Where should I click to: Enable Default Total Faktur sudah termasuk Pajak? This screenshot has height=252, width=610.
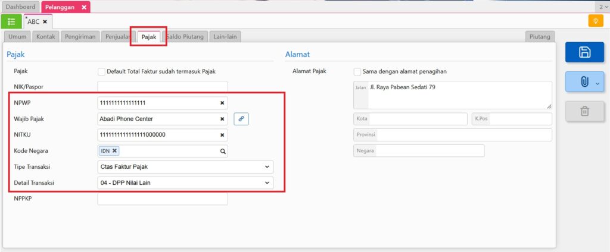click(101, 71)
